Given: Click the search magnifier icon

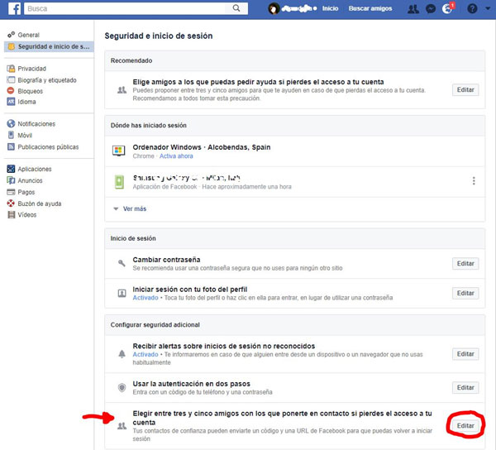Looking at the screenshot, I should tap(236, 8).
